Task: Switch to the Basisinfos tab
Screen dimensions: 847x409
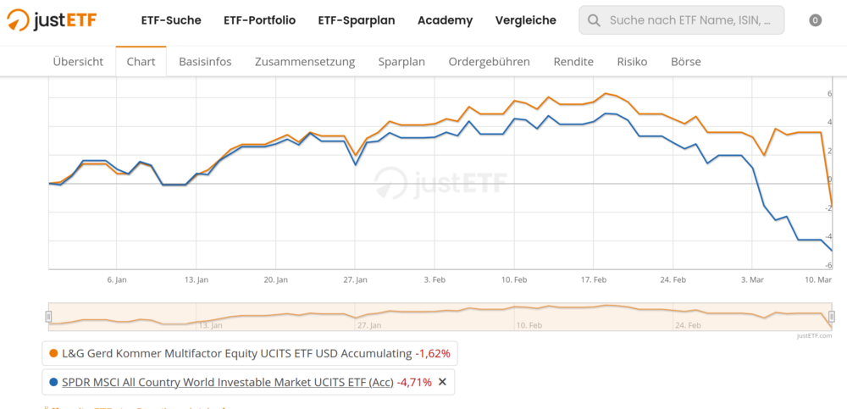Action: (x=205, y=61)
